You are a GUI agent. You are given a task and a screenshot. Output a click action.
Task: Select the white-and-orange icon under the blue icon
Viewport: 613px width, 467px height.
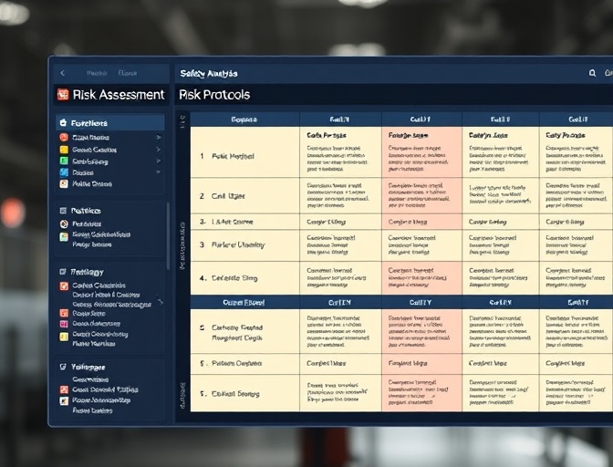(64, 183)
